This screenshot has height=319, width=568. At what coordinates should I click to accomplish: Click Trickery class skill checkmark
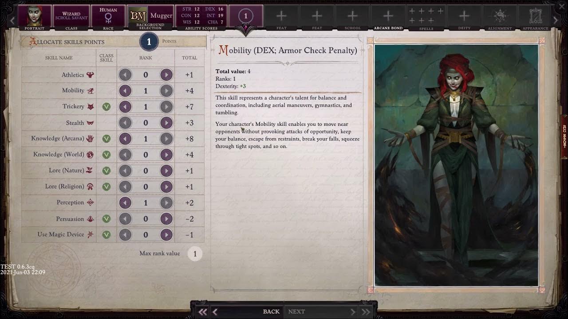pos(106,107)
